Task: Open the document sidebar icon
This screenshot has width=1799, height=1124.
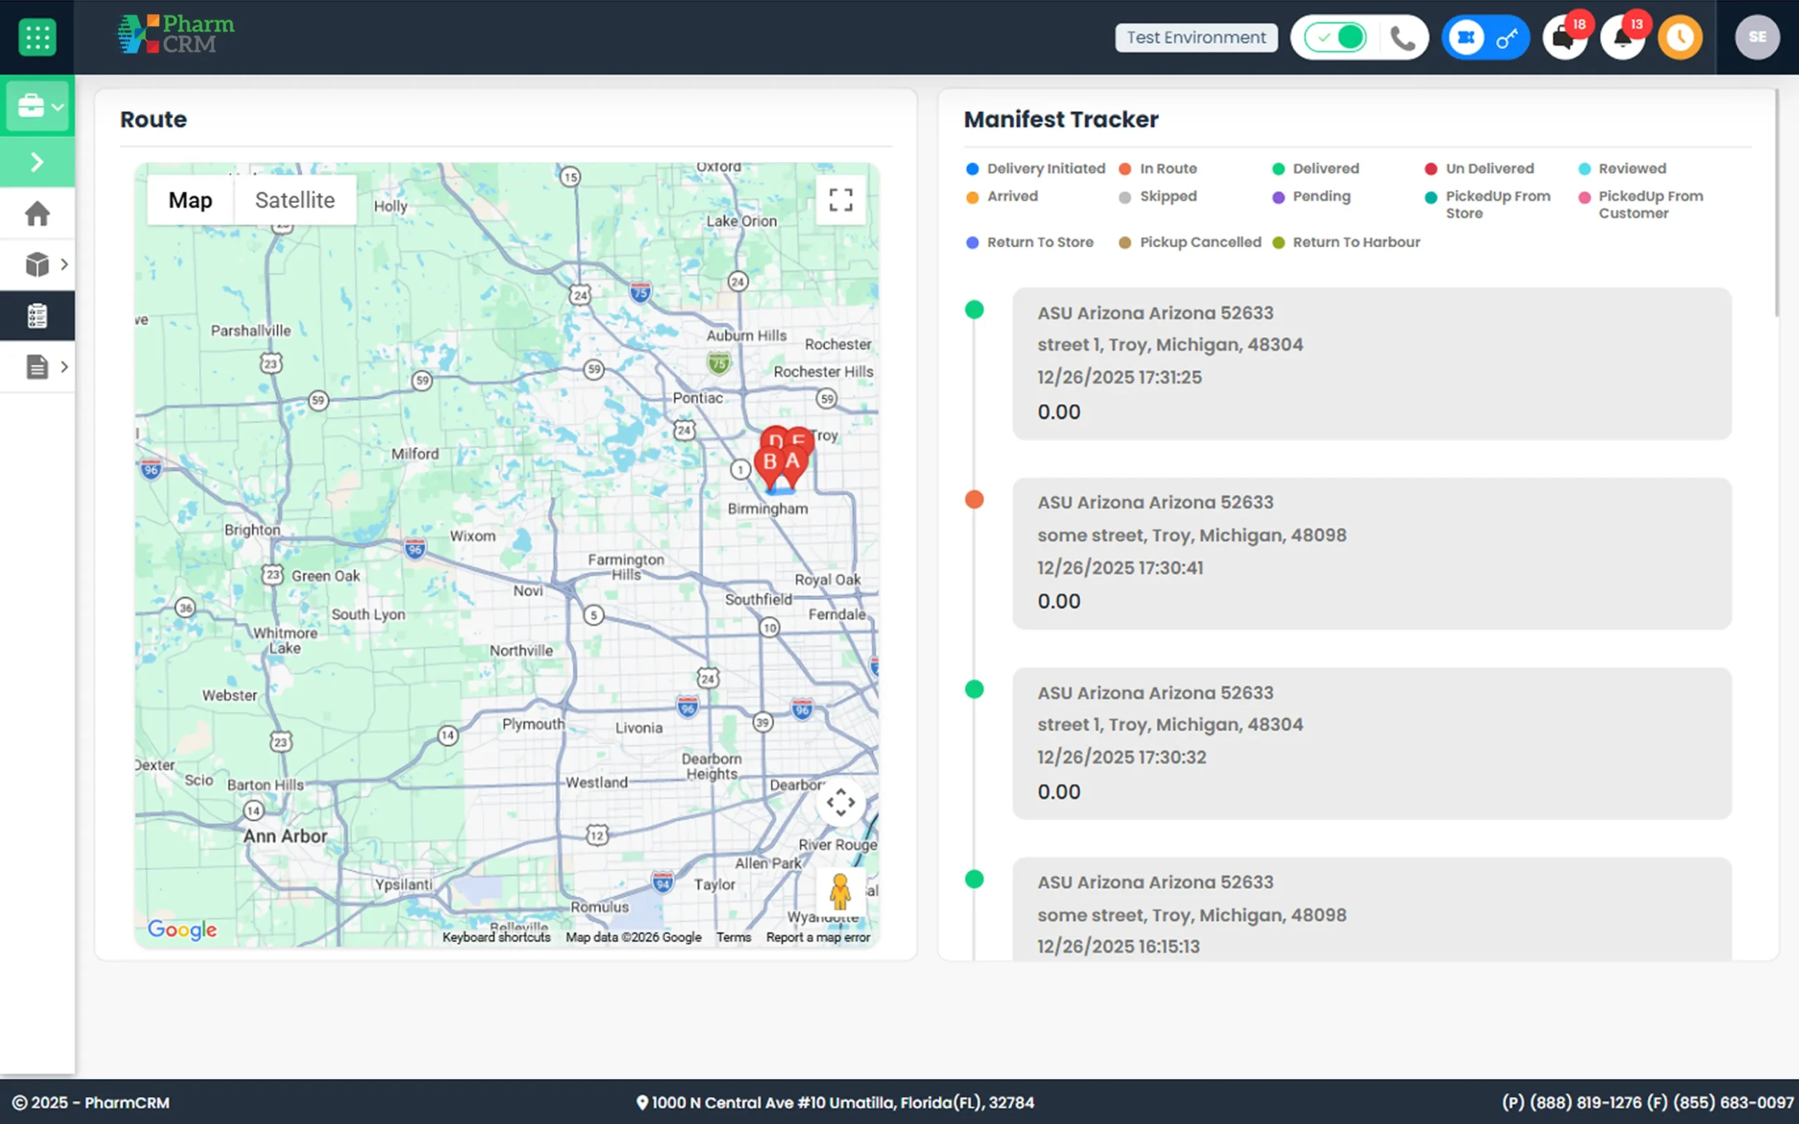Action: coord(37,367)
